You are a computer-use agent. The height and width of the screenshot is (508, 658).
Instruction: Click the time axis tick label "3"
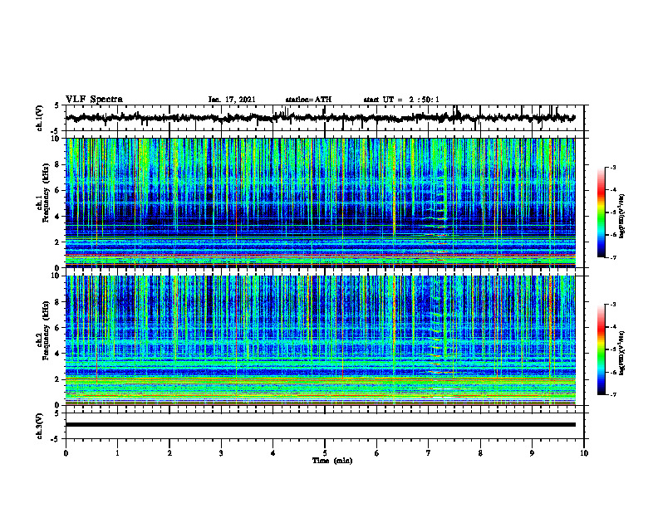point(221,453)
